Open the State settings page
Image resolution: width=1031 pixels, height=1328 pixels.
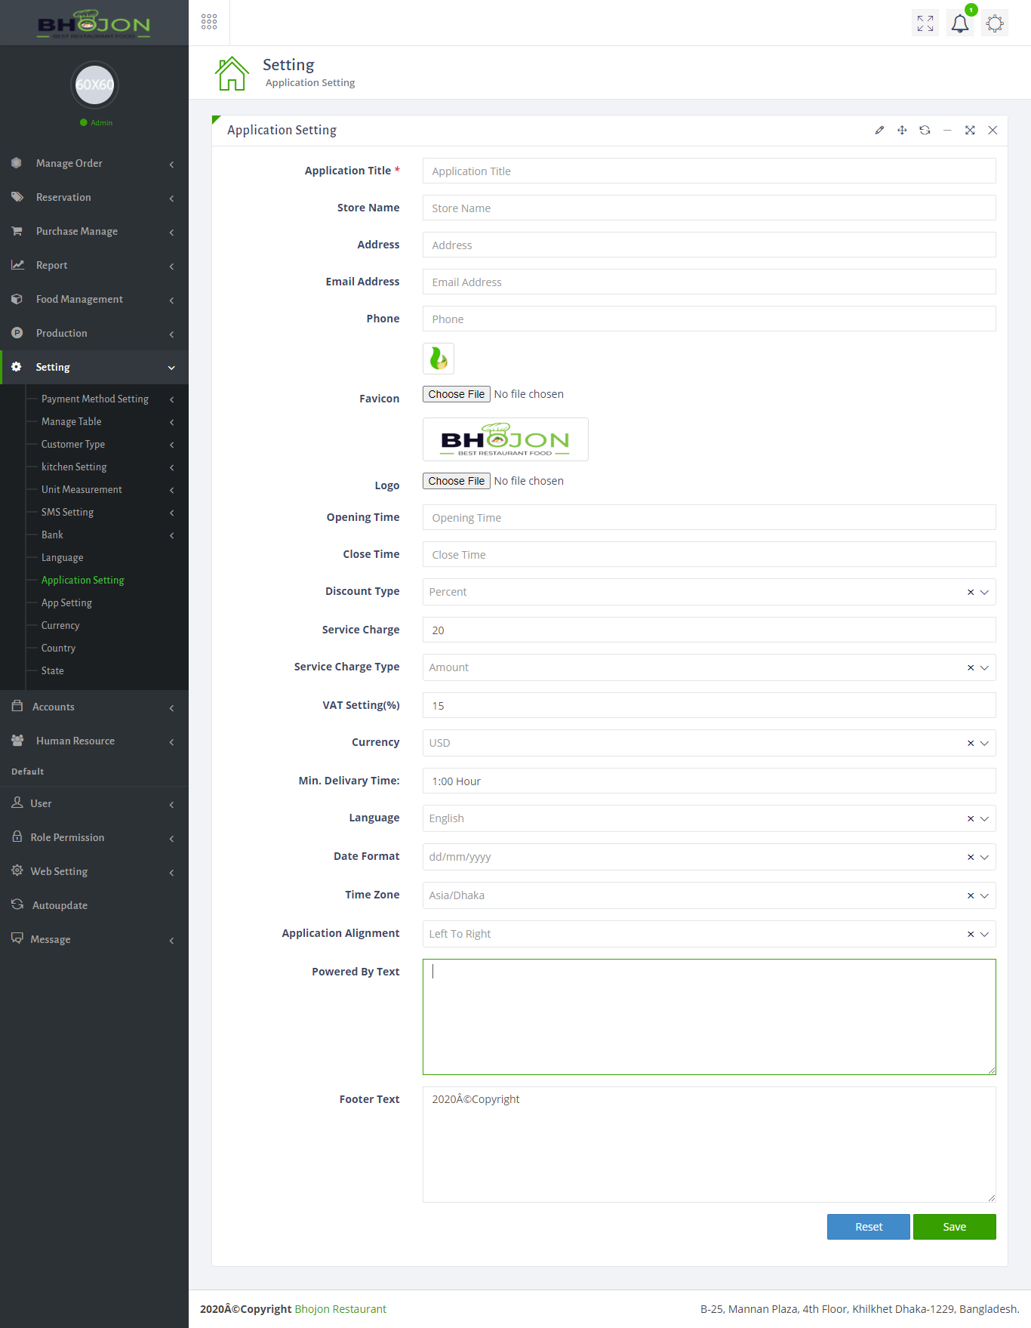coord(52,670)
